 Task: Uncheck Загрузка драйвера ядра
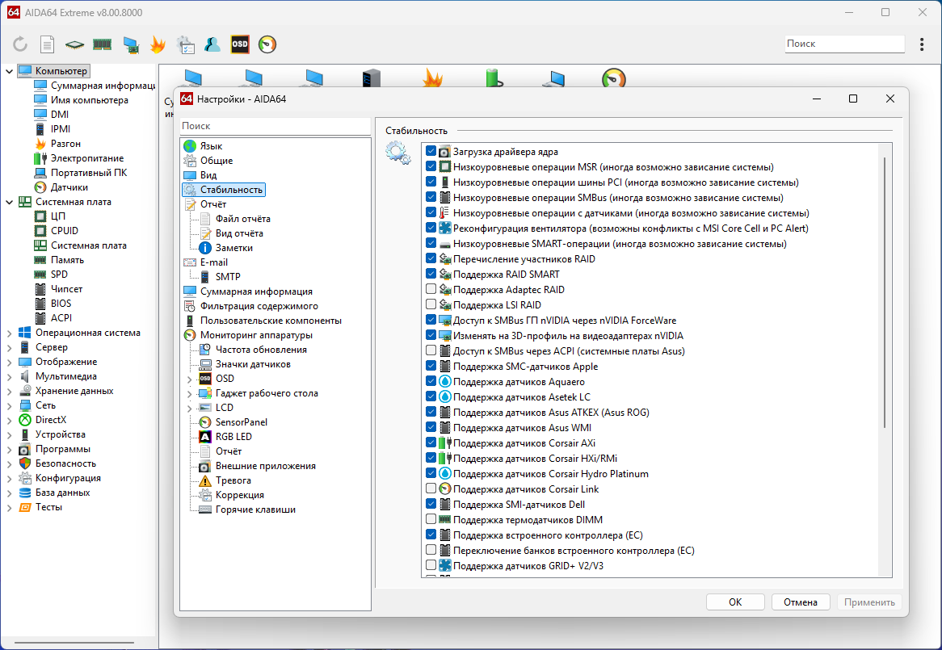[431, 151]
